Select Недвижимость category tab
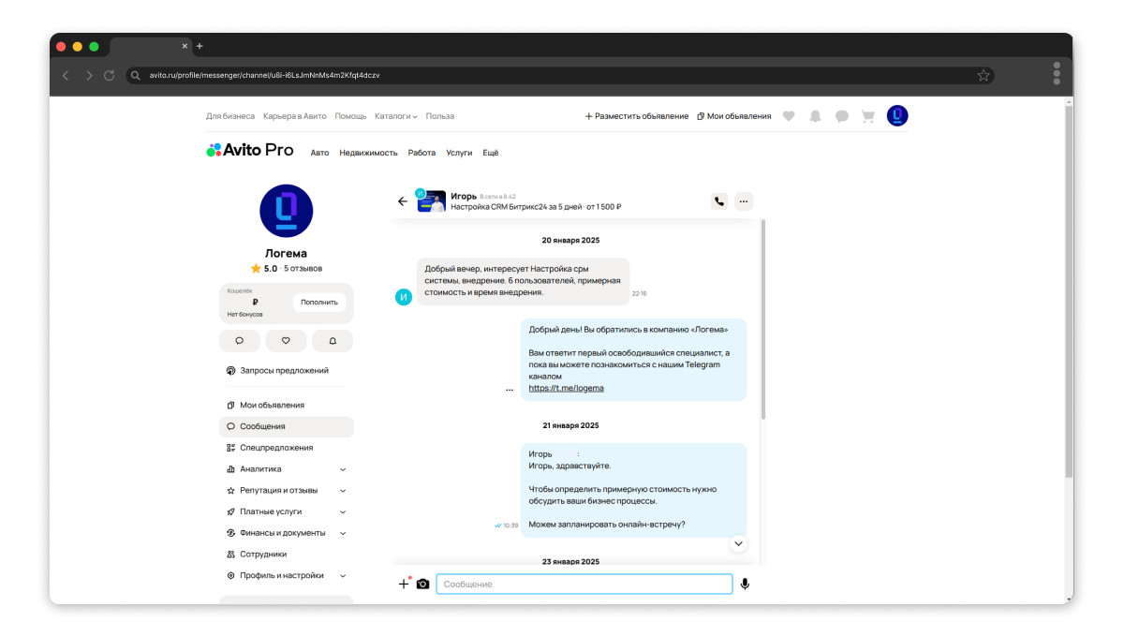Viewport: 1124px width, 637px height. [x=369, y=153]
